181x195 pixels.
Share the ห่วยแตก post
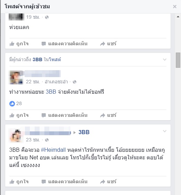click(108, 44)
